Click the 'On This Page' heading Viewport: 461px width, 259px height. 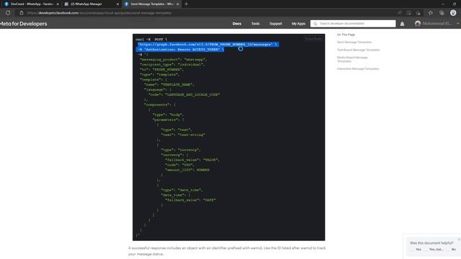(346, 35)
